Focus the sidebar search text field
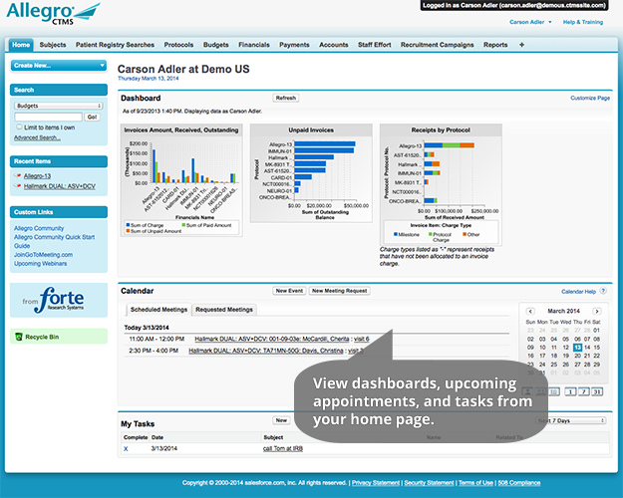The height and width of the screenshot is (498, 623). click(48, 117)
